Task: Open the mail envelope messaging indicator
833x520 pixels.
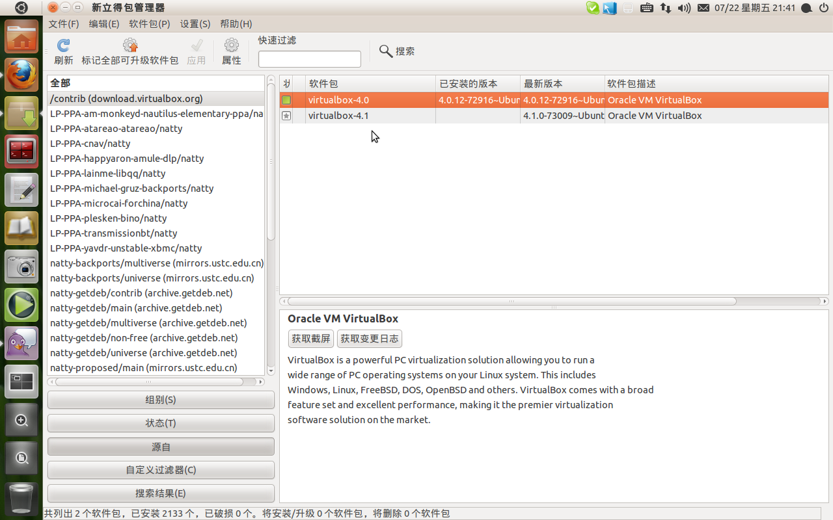Action: pos(703,8)
